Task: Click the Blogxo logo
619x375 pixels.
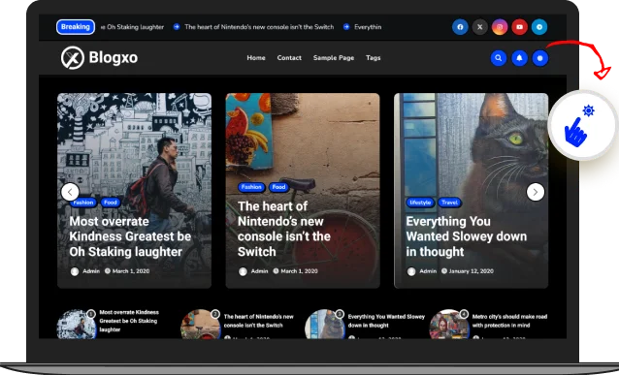Action: 100,57
